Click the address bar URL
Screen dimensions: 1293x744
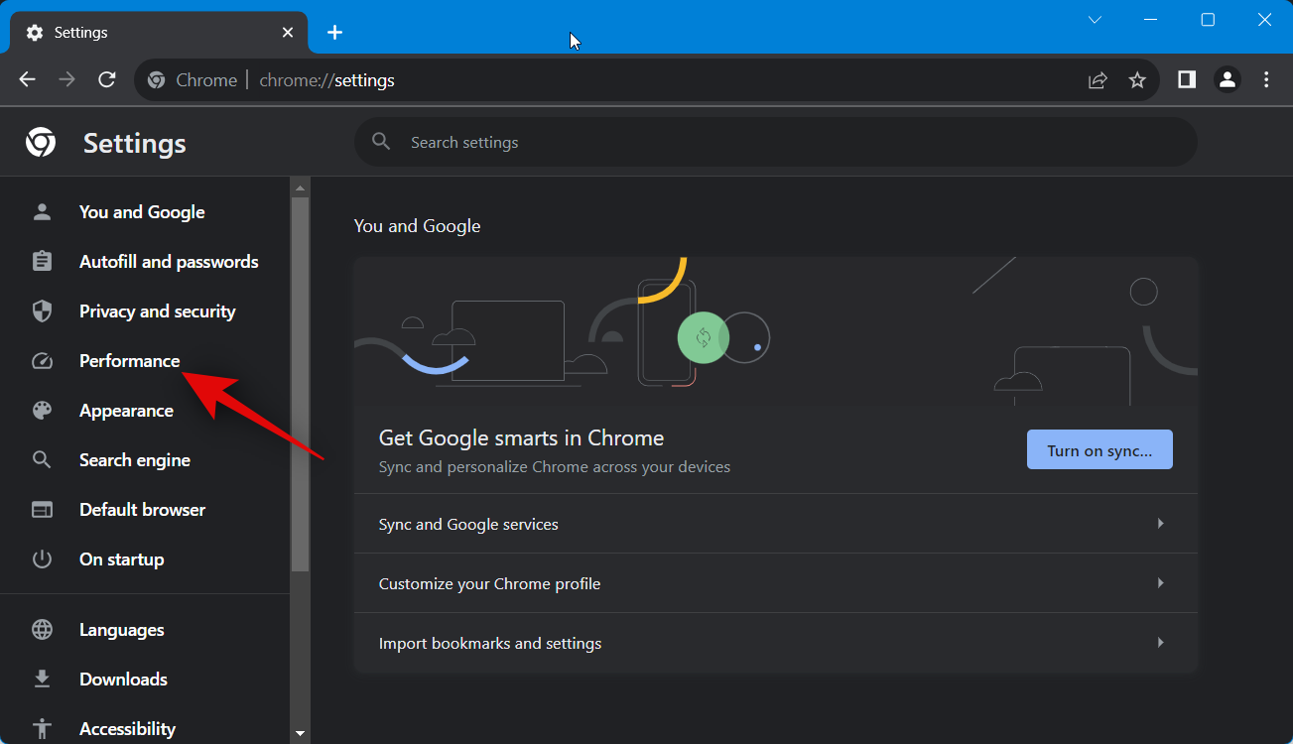326,80
